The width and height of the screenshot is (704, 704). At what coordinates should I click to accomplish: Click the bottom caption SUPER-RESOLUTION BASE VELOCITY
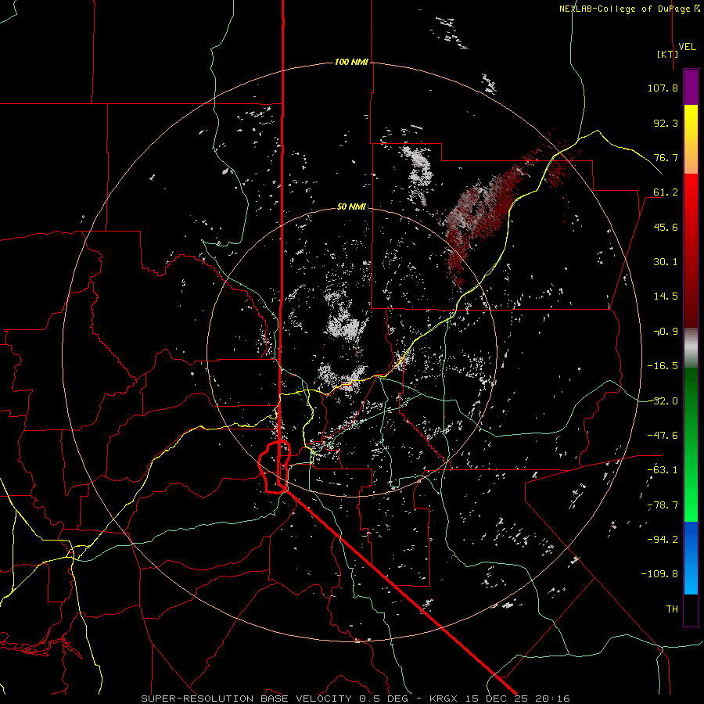tap(246, 699)
